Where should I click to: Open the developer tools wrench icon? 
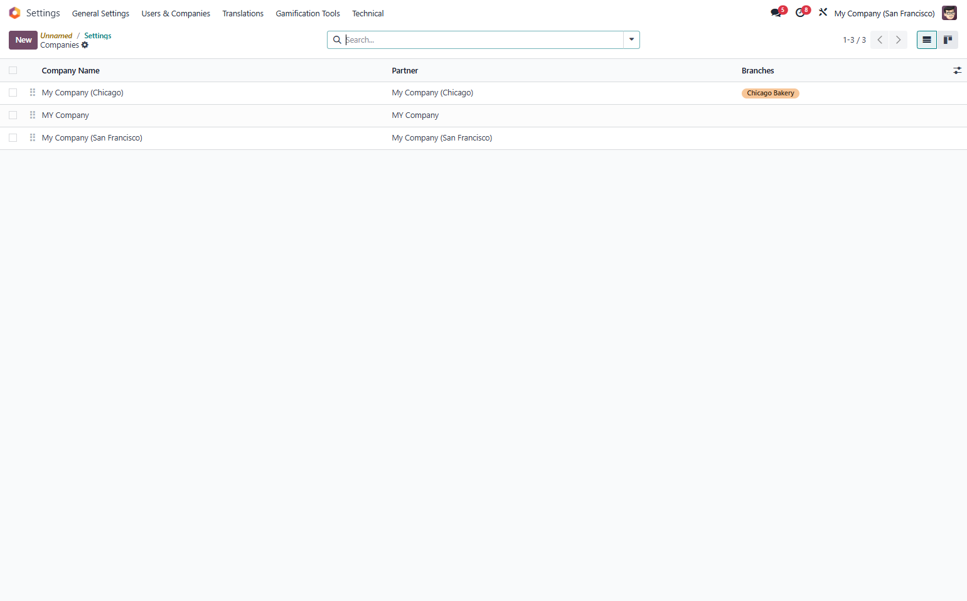point(823,13)
